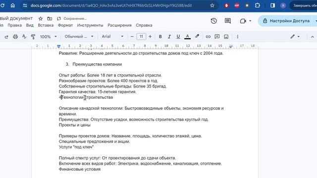Screen dimensions: 317x178
Task: Toggle bold formatting
Action: pos(160,37)
